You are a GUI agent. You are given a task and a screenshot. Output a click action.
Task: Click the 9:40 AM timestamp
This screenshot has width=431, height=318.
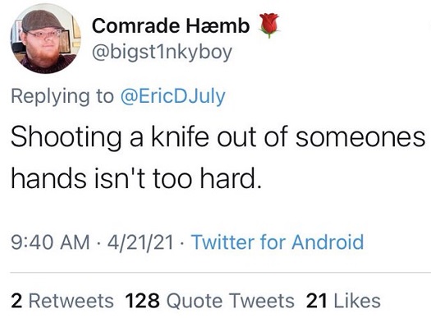tap(50, 242)
